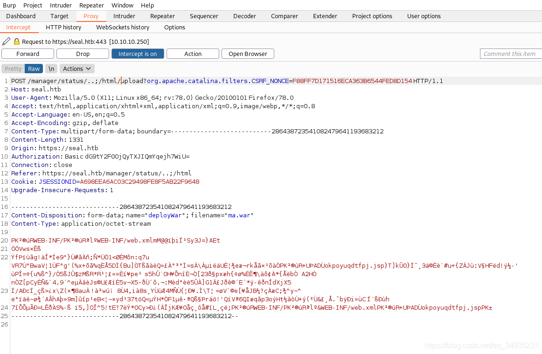Click the Drop button
Image resolution: width=542 pixels, height=354 pixels.
pos(83,54)
